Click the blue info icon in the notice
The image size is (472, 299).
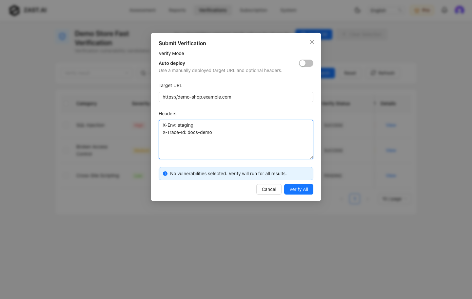[165, 174]
